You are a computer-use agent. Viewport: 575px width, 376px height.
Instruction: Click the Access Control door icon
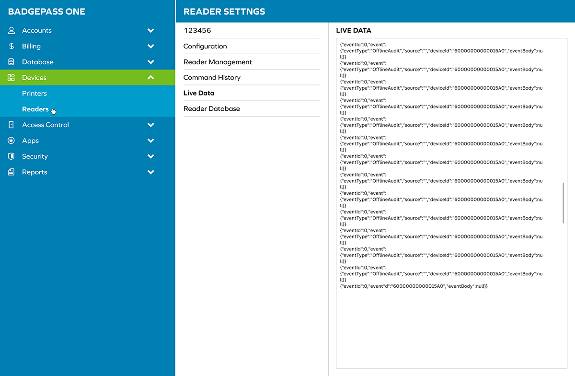coord(11,125)
